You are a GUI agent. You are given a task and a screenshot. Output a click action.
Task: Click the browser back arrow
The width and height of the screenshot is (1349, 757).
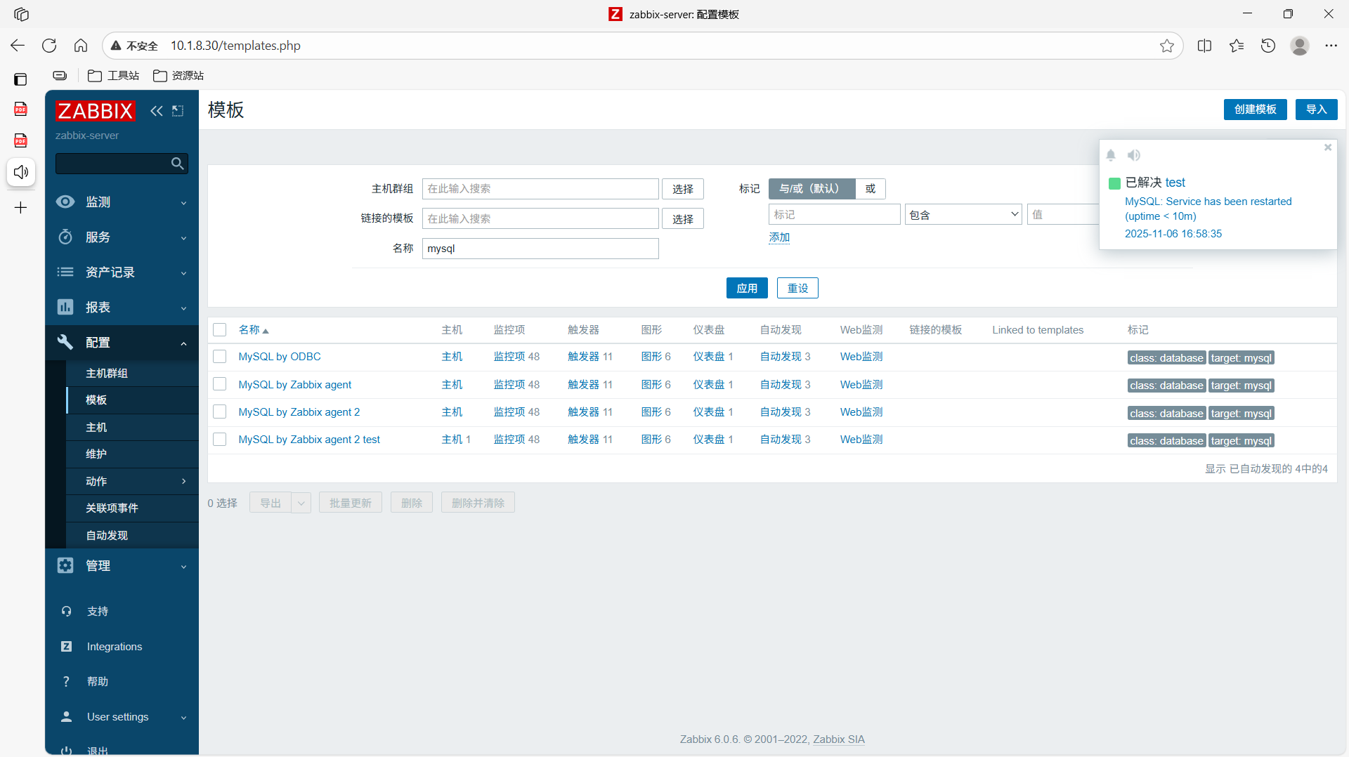18,46
